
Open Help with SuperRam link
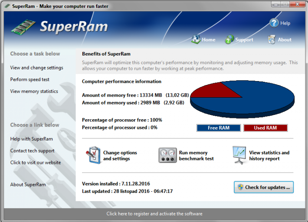pos(31,139)
